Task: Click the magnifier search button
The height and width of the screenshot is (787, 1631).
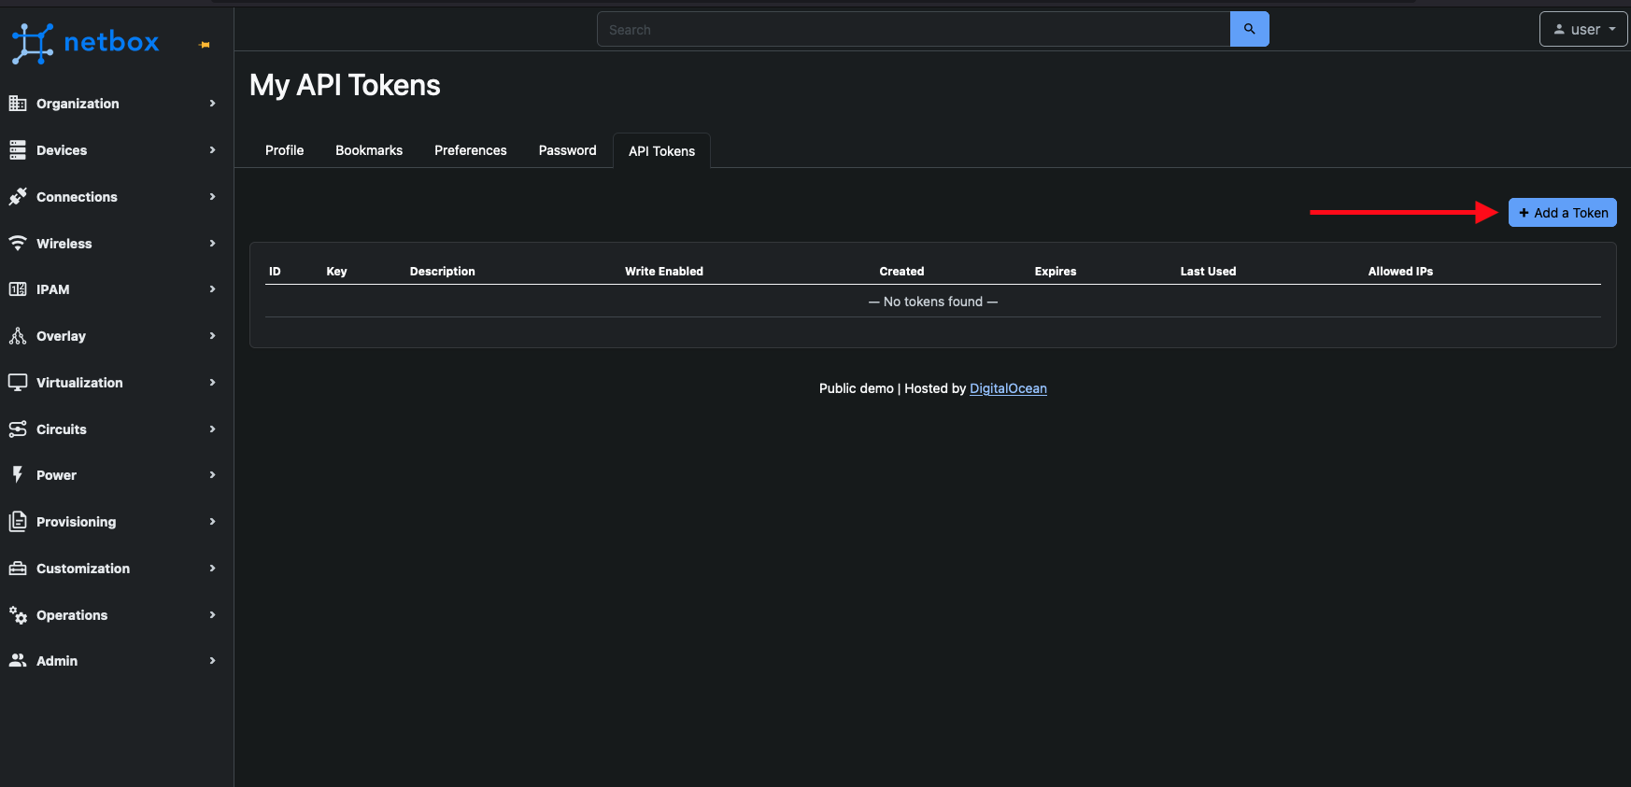Action: point(1249,29)
